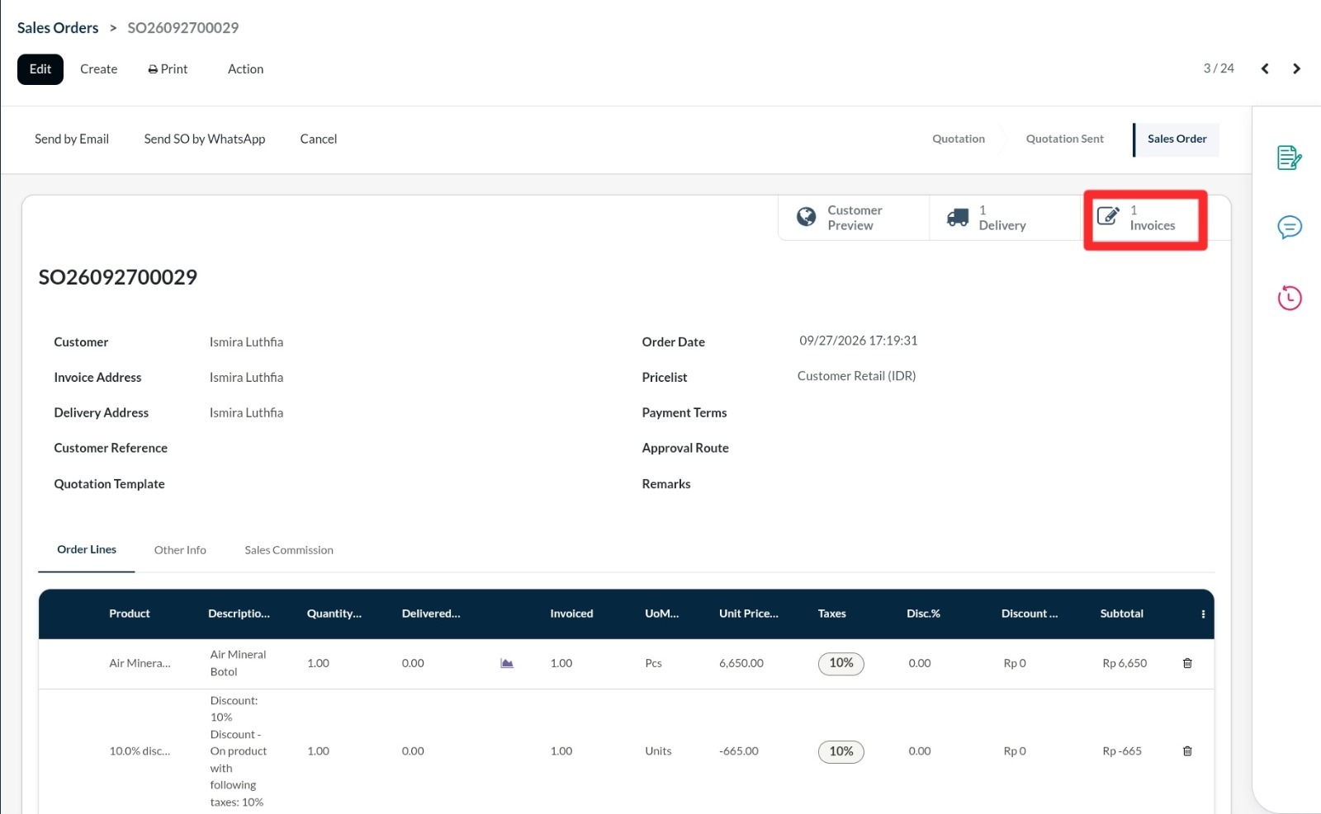
Task: Click the Print button
Action: click(168, 69)
